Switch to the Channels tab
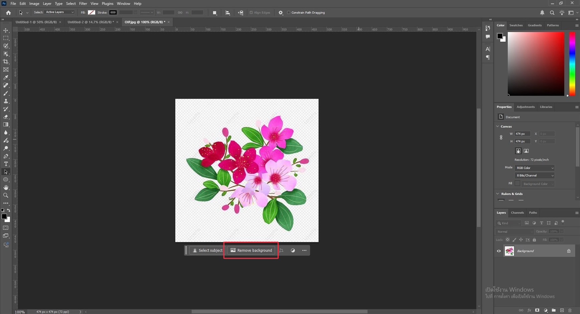This screenshot has height=314, width=580. [517, 213]
